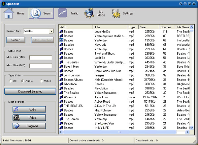Viewport: 198px width, 145px height.
Task: Click the music icon on the Mrs. Robinson row
Action: click(61, 110)
